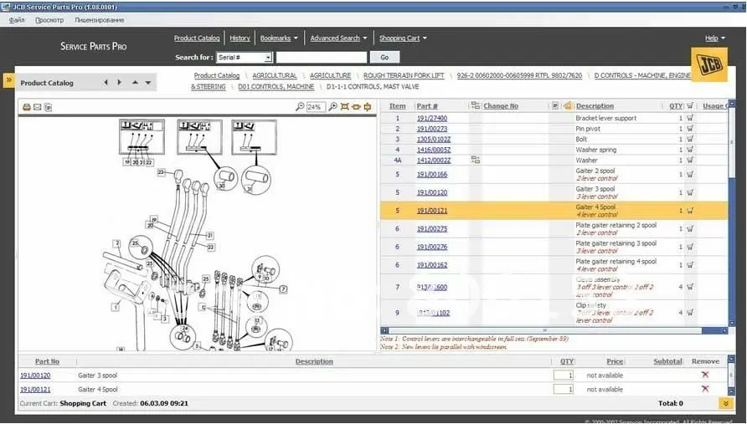Add Washer 1412/0002Z to cart
Screen dimensions: 747x424
pyautogui.click(x=690, y=160)
